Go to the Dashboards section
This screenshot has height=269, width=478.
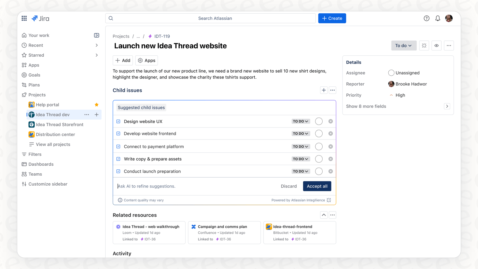click(41, 164)
